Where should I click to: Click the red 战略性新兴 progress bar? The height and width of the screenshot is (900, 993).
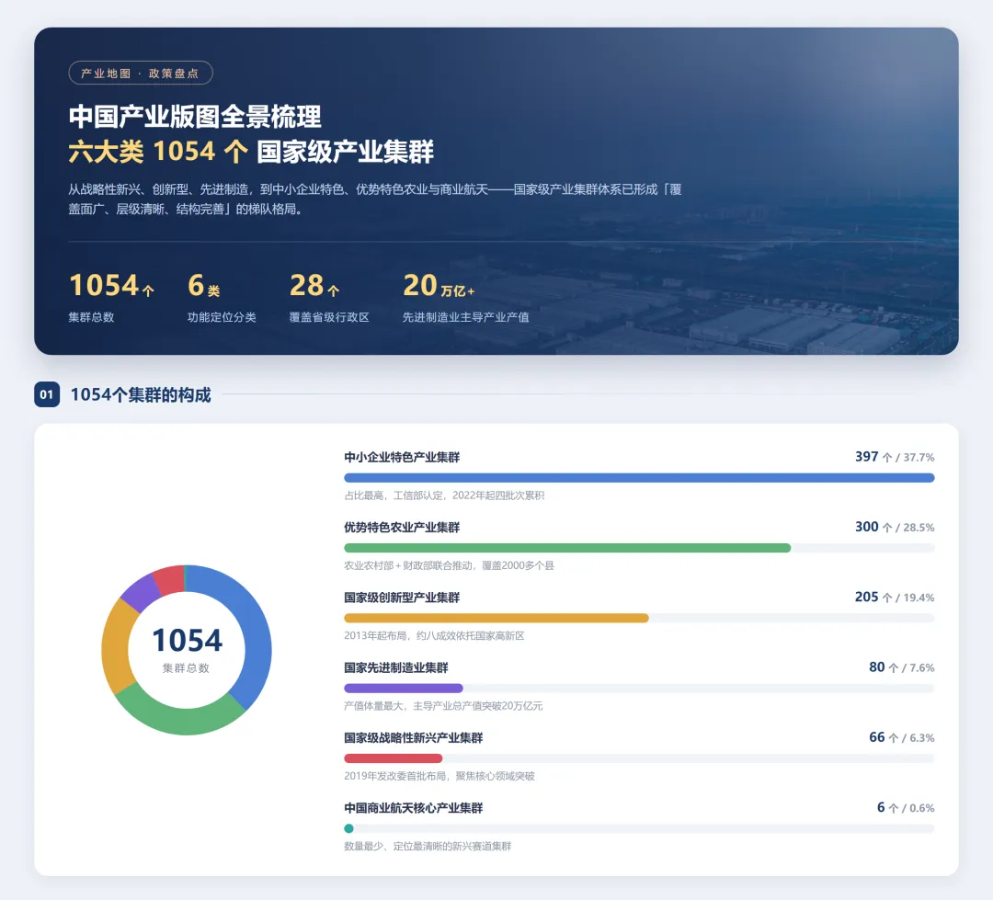click(394, 759)
